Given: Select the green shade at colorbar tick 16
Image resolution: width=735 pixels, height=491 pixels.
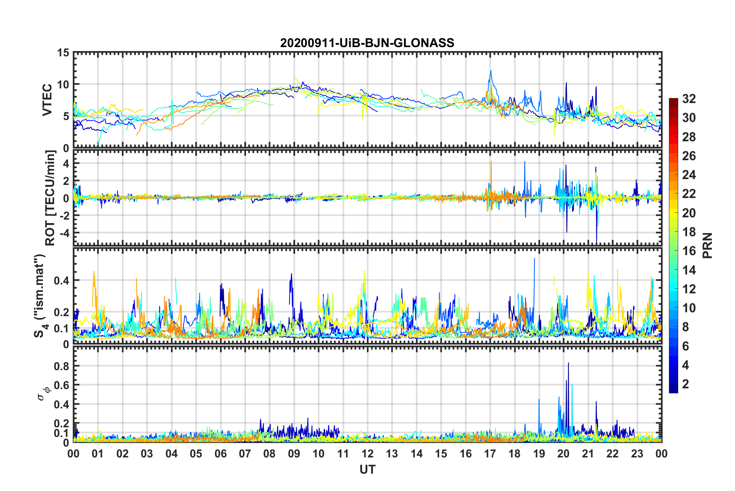Looking at the screenshot, I should [x=673, y=251].
